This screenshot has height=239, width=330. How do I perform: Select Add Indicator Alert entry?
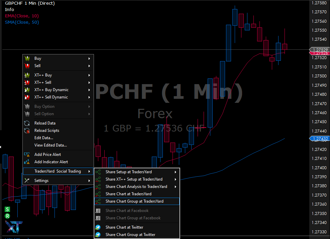point(58,162)
